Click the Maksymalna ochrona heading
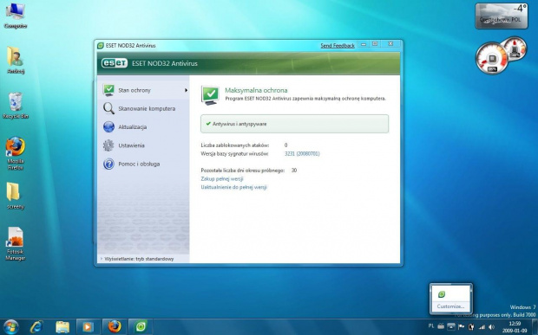The width and height of the screenshot is (538, 335). 256,90
